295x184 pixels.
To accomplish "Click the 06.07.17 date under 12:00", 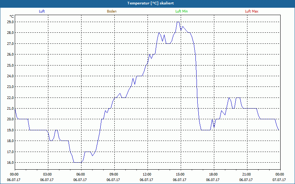I will [146, 180].
